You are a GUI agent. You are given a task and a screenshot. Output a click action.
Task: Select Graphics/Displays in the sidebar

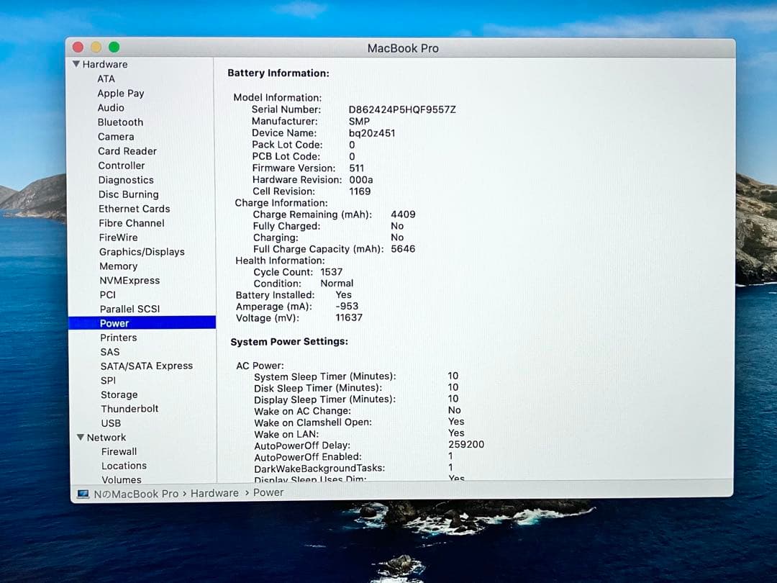point(141,252)
